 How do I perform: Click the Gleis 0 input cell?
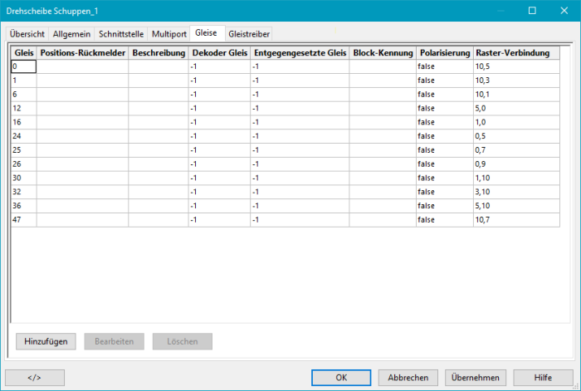pos(23,66)
